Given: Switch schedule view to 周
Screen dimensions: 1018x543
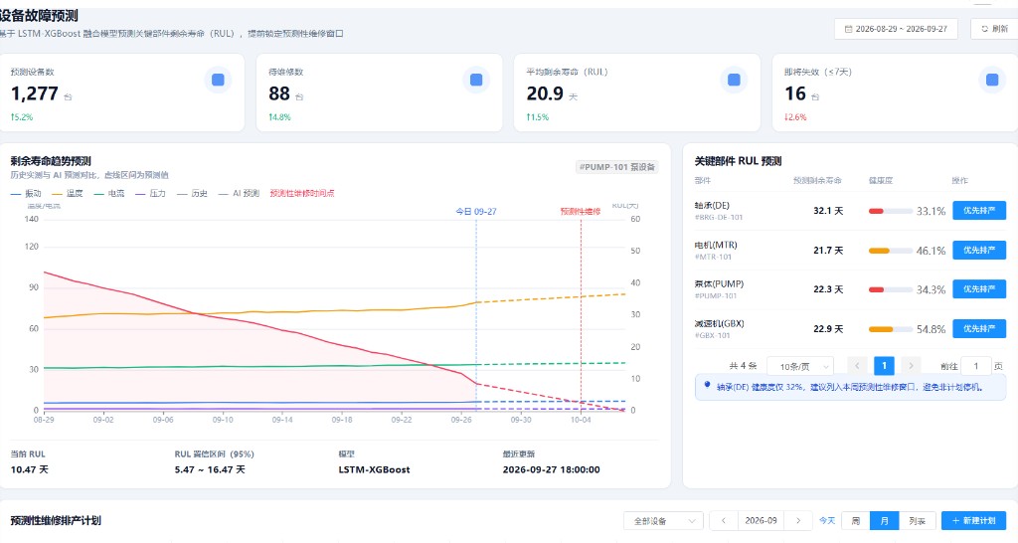Looking at the screenshot, I should point(856,521).
